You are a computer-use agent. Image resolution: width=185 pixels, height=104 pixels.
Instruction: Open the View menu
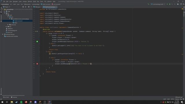[x=11, y=1]
